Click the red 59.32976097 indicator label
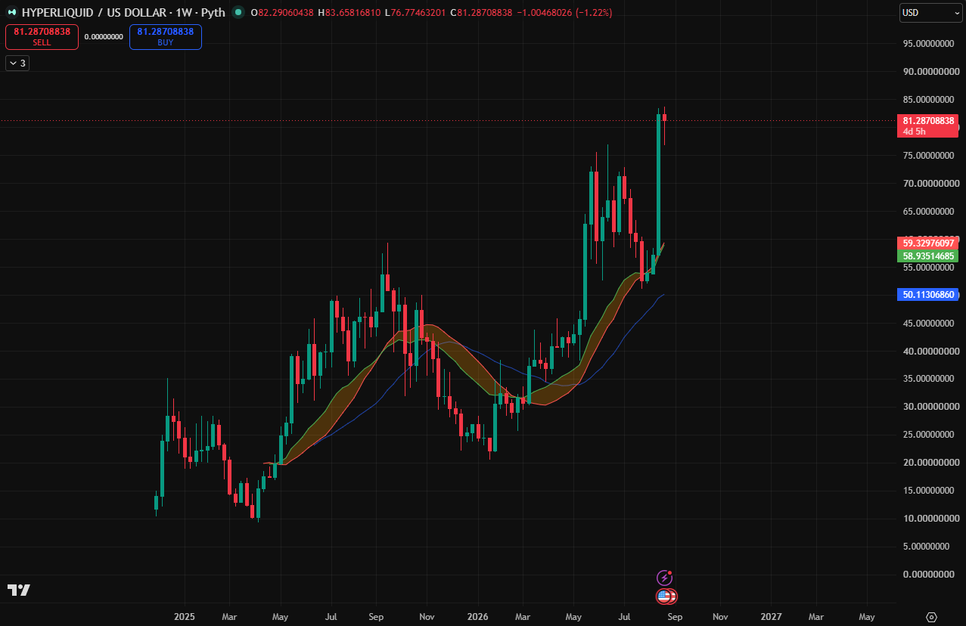 929,243
